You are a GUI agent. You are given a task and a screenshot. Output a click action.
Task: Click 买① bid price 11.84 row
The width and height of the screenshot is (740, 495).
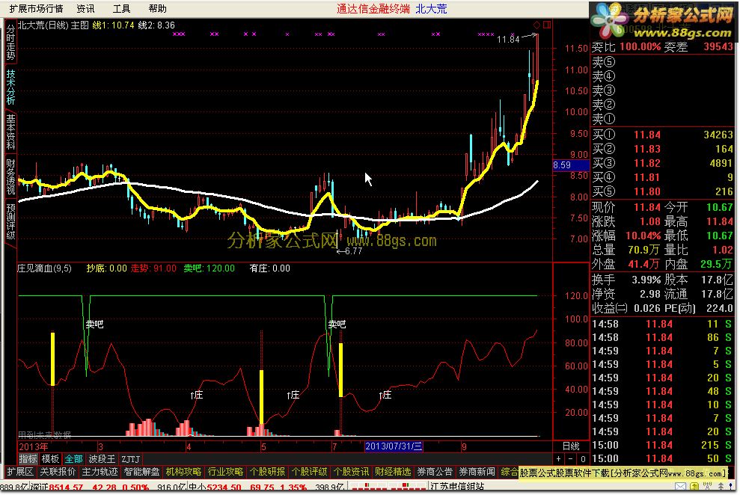[662, 135]
